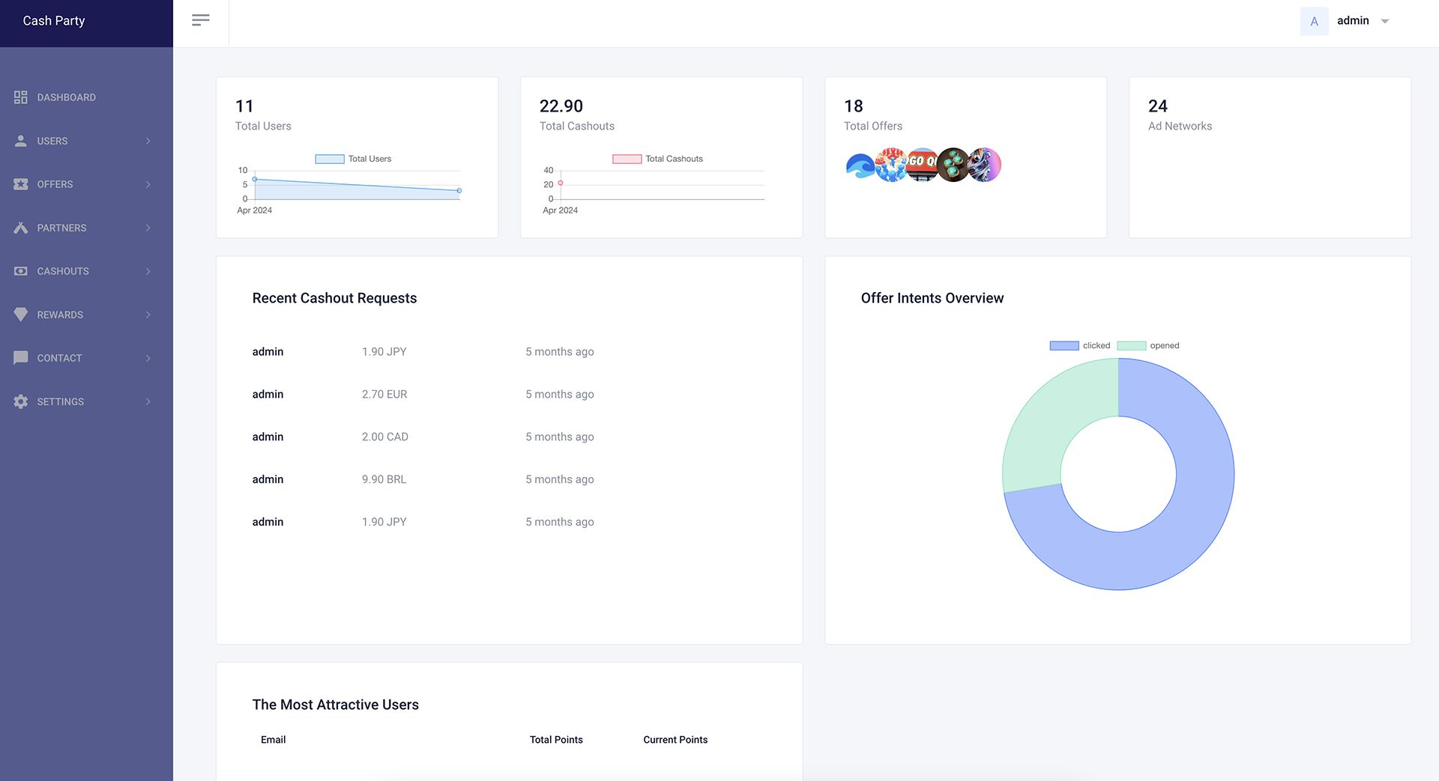
Task: Click the 18 Total Offers value
Action: click(x=854, y=106)
